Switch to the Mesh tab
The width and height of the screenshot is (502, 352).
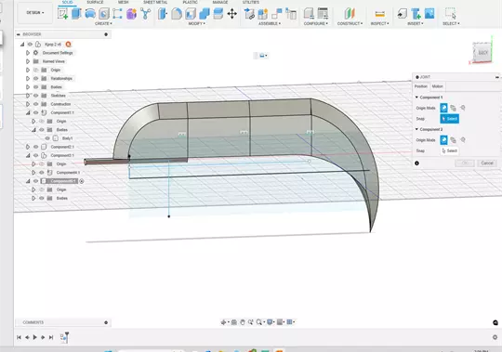123,2
